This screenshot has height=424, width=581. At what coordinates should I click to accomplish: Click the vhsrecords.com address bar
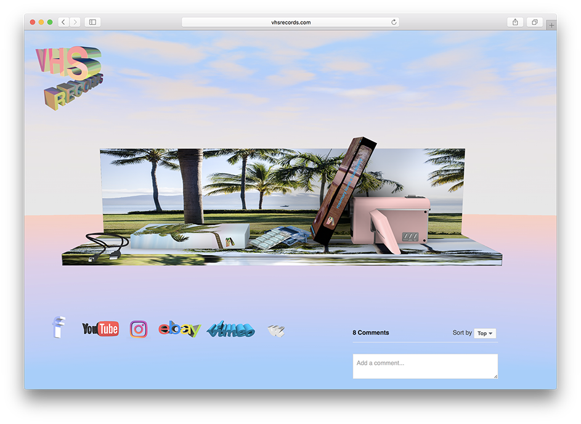pyautogui.click(x=290, y=22)
